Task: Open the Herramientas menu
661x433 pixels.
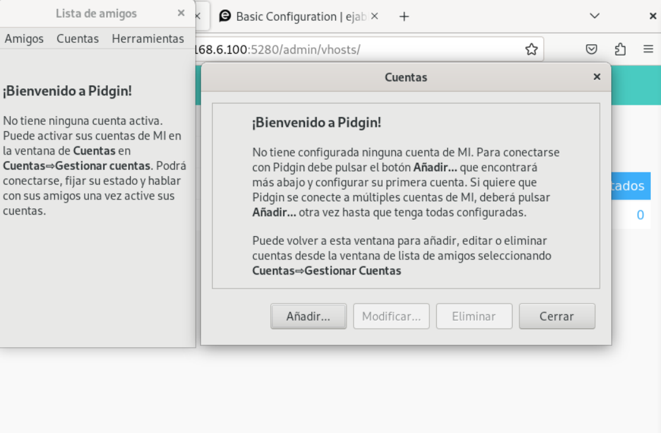Action: [x=148, y=39]
